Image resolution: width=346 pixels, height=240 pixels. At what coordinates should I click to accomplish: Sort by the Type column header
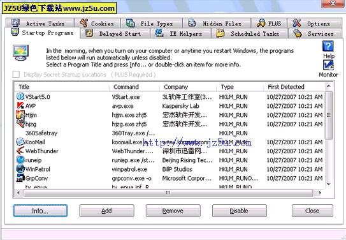240,87
